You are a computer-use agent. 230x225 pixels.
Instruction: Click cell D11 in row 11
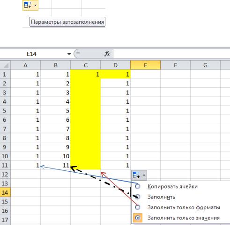115,165
